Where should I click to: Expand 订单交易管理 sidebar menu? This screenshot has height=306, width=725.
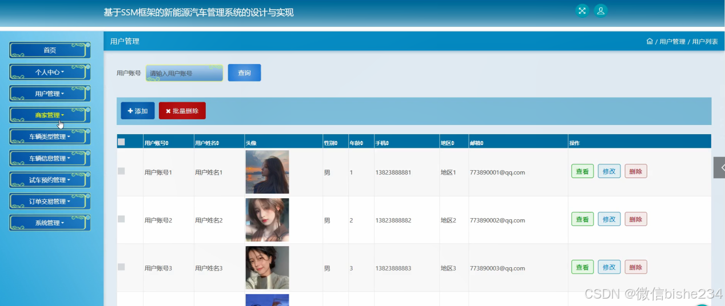tap(50, 201)
